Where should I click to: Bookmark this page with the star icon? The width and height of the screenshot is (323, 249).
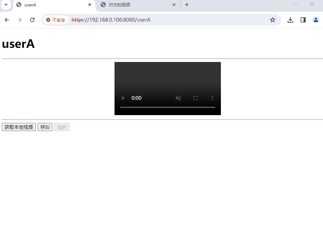(273, 20)
